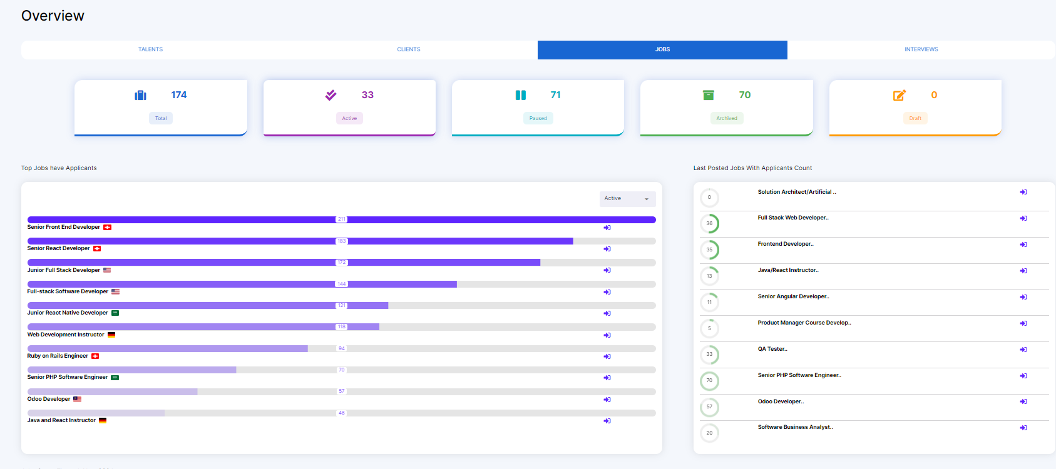Expand the Active status filter dropdown
This screenshot has width=1056, height=469.
pyautogui.click(x=627, y=199)
